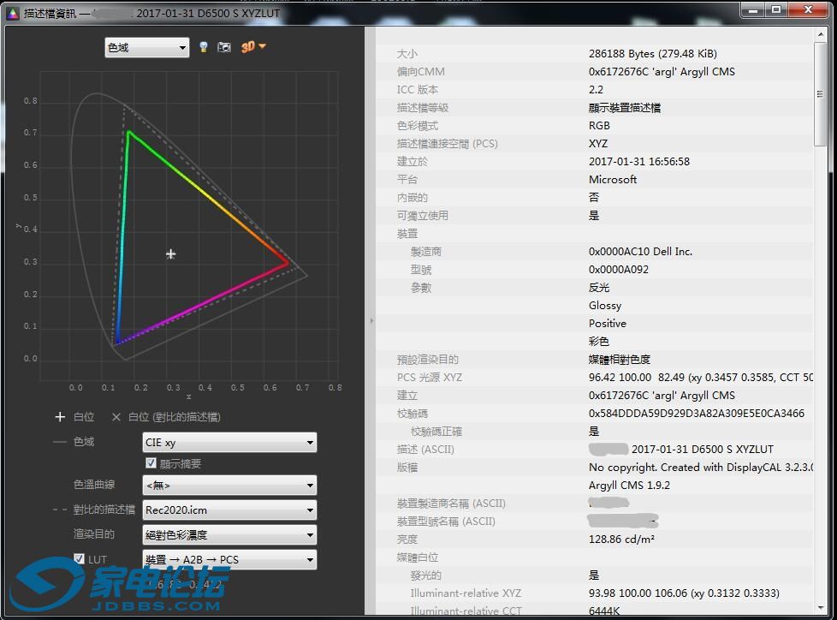Select the 校驗碼 checksum value row
The width and height of the screenshot is (837, 620).
696,414
